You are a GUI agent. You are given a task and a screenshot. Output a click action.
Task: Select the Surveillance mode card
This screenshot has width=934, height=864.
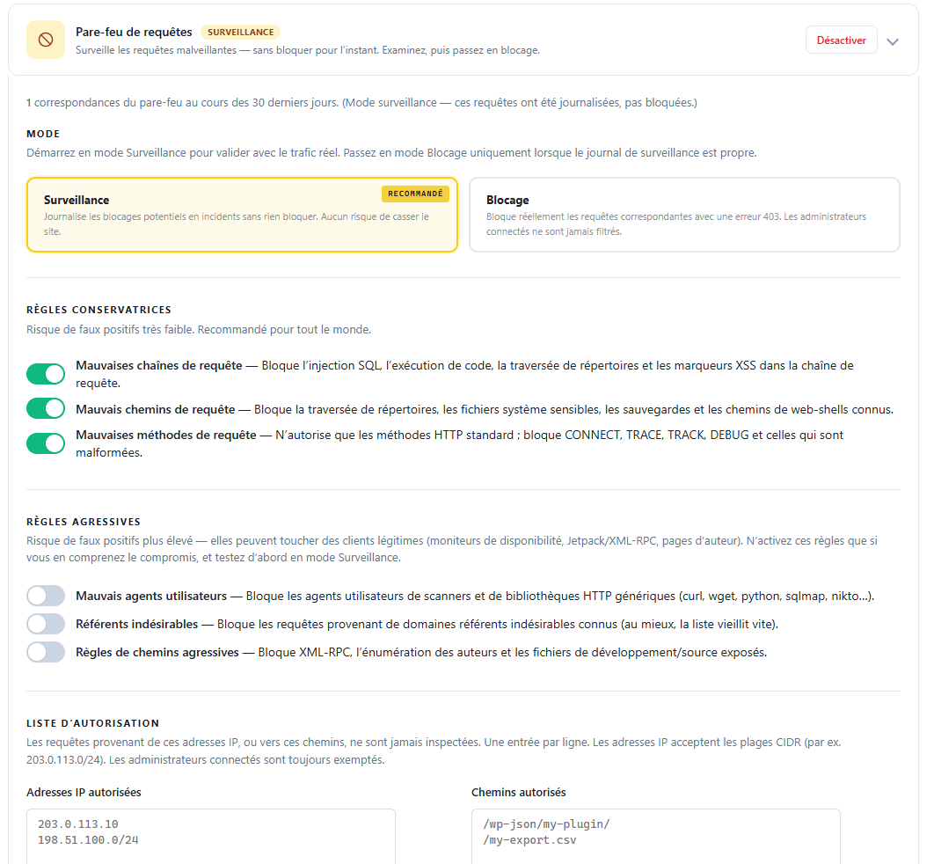[242, 215]
